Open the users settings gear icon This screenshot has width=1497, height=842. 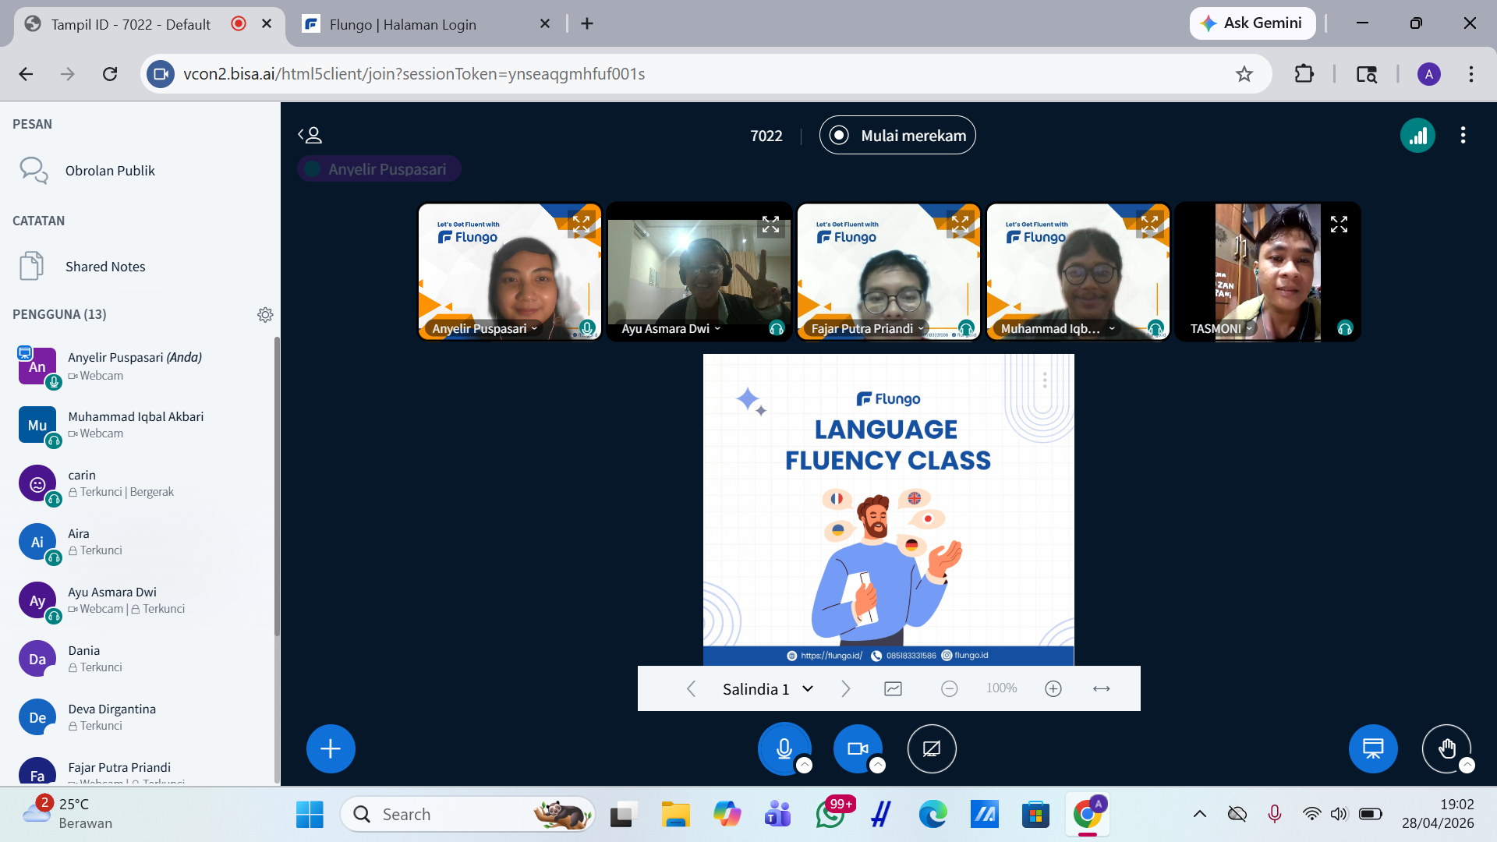[265, 315]
